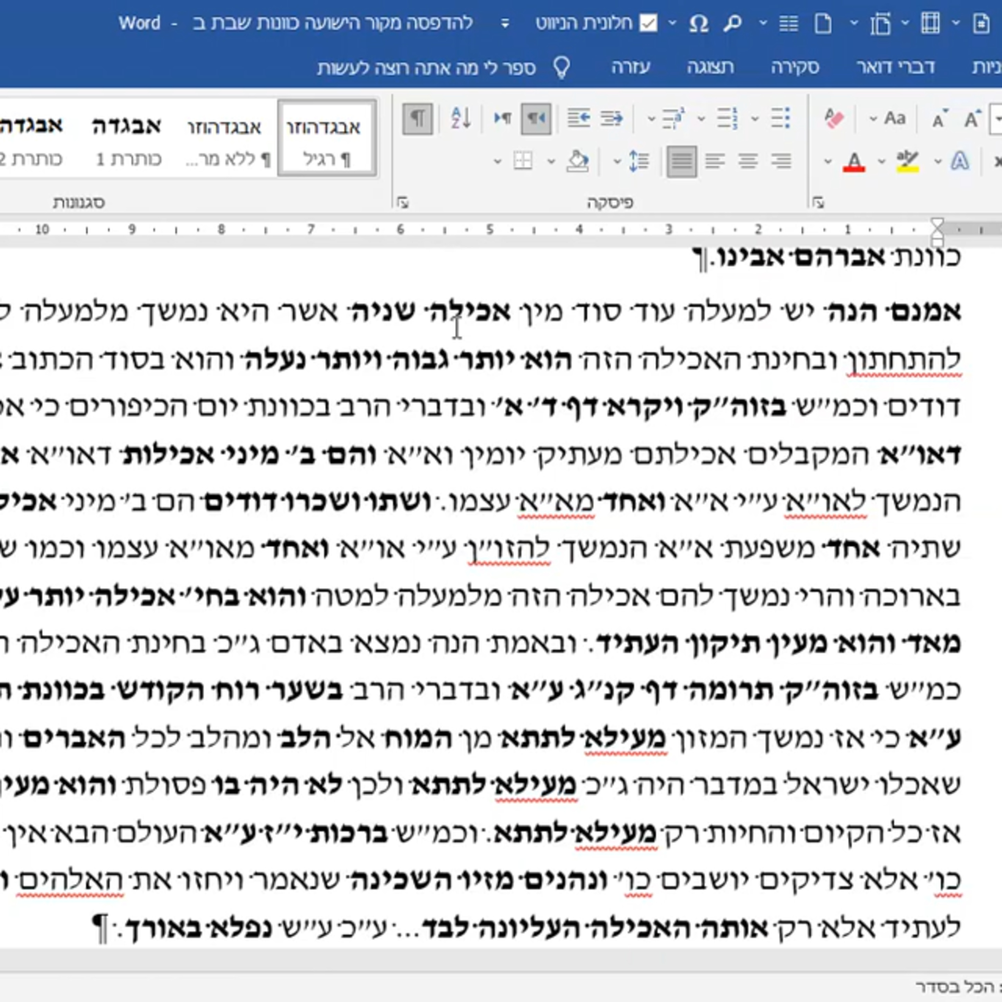Viewport: 1002px width, 1002px height.
Task: Open the bullets list dropdown arrow
Action: pyautogui.click(x=755, y=119)
